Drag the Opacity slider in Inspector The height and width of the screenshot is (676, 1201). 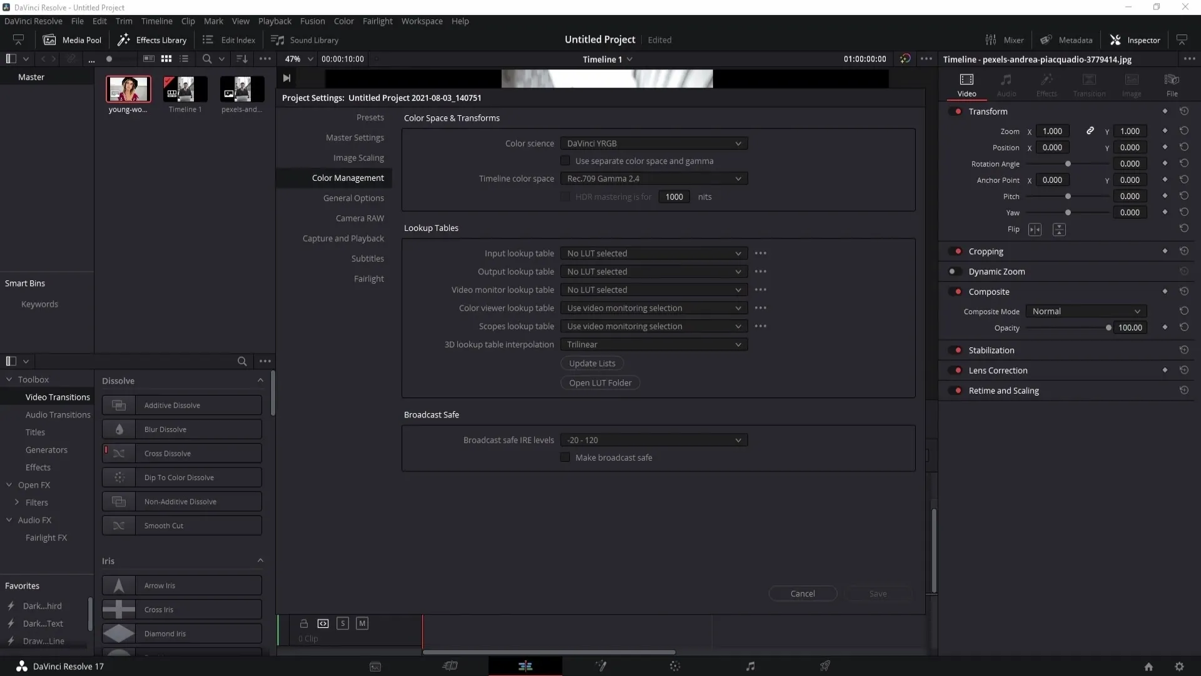[x=1108, y=328]
